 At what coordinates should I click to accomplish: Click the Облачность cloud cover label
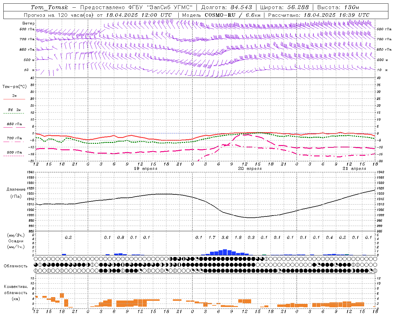15,266
